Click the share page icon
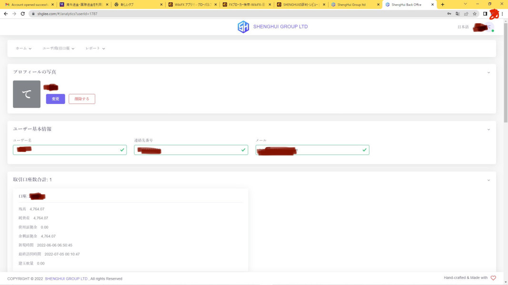Screen dimensions: 508x285 click(466, 14)
